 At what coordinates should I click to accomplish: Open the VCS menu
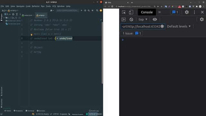[54, 6]
